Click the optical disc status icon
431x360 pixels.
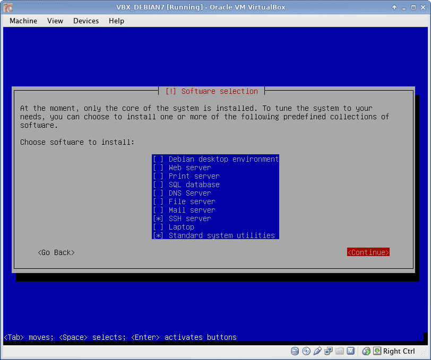click(x=306, y=351)
